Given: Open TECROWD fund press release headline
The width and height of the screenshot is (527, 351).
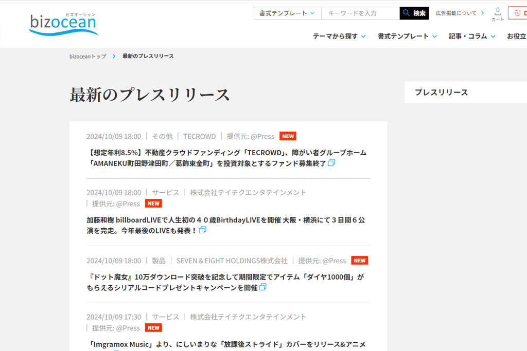Looking at the screenshot, I should [x=226, y=158].
